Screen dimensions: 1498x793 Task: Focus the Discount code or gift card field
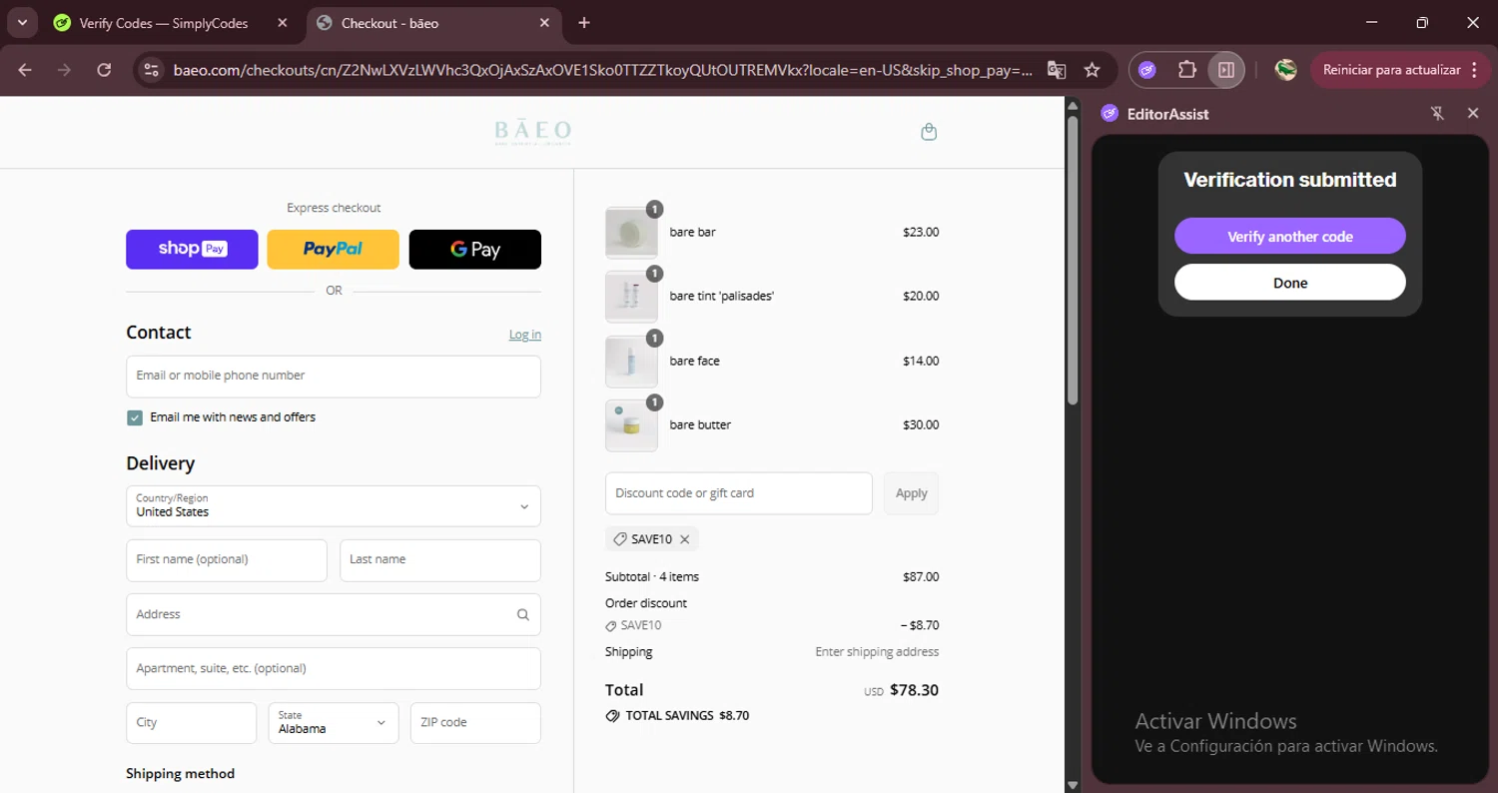tap(739, 493)
